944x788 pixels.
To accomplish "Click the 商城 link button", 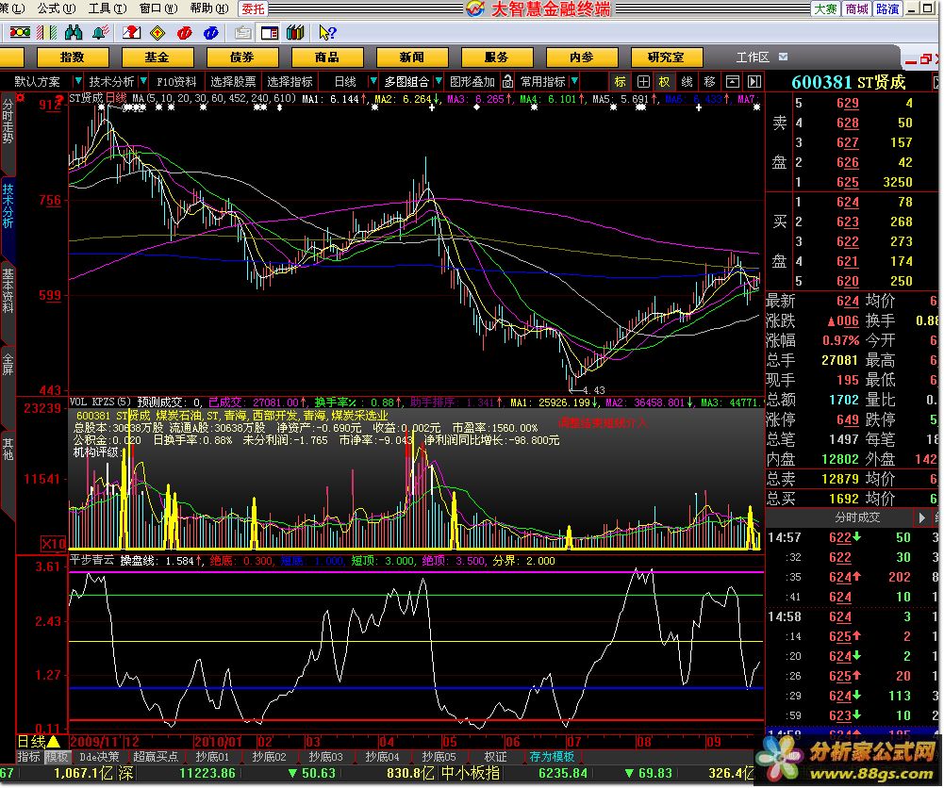I will pos(856,8).
